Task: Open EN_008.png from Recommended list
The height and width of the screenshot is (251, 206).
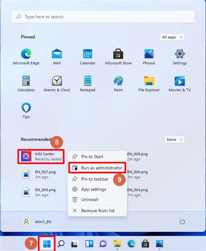Action: pos(137,157)
